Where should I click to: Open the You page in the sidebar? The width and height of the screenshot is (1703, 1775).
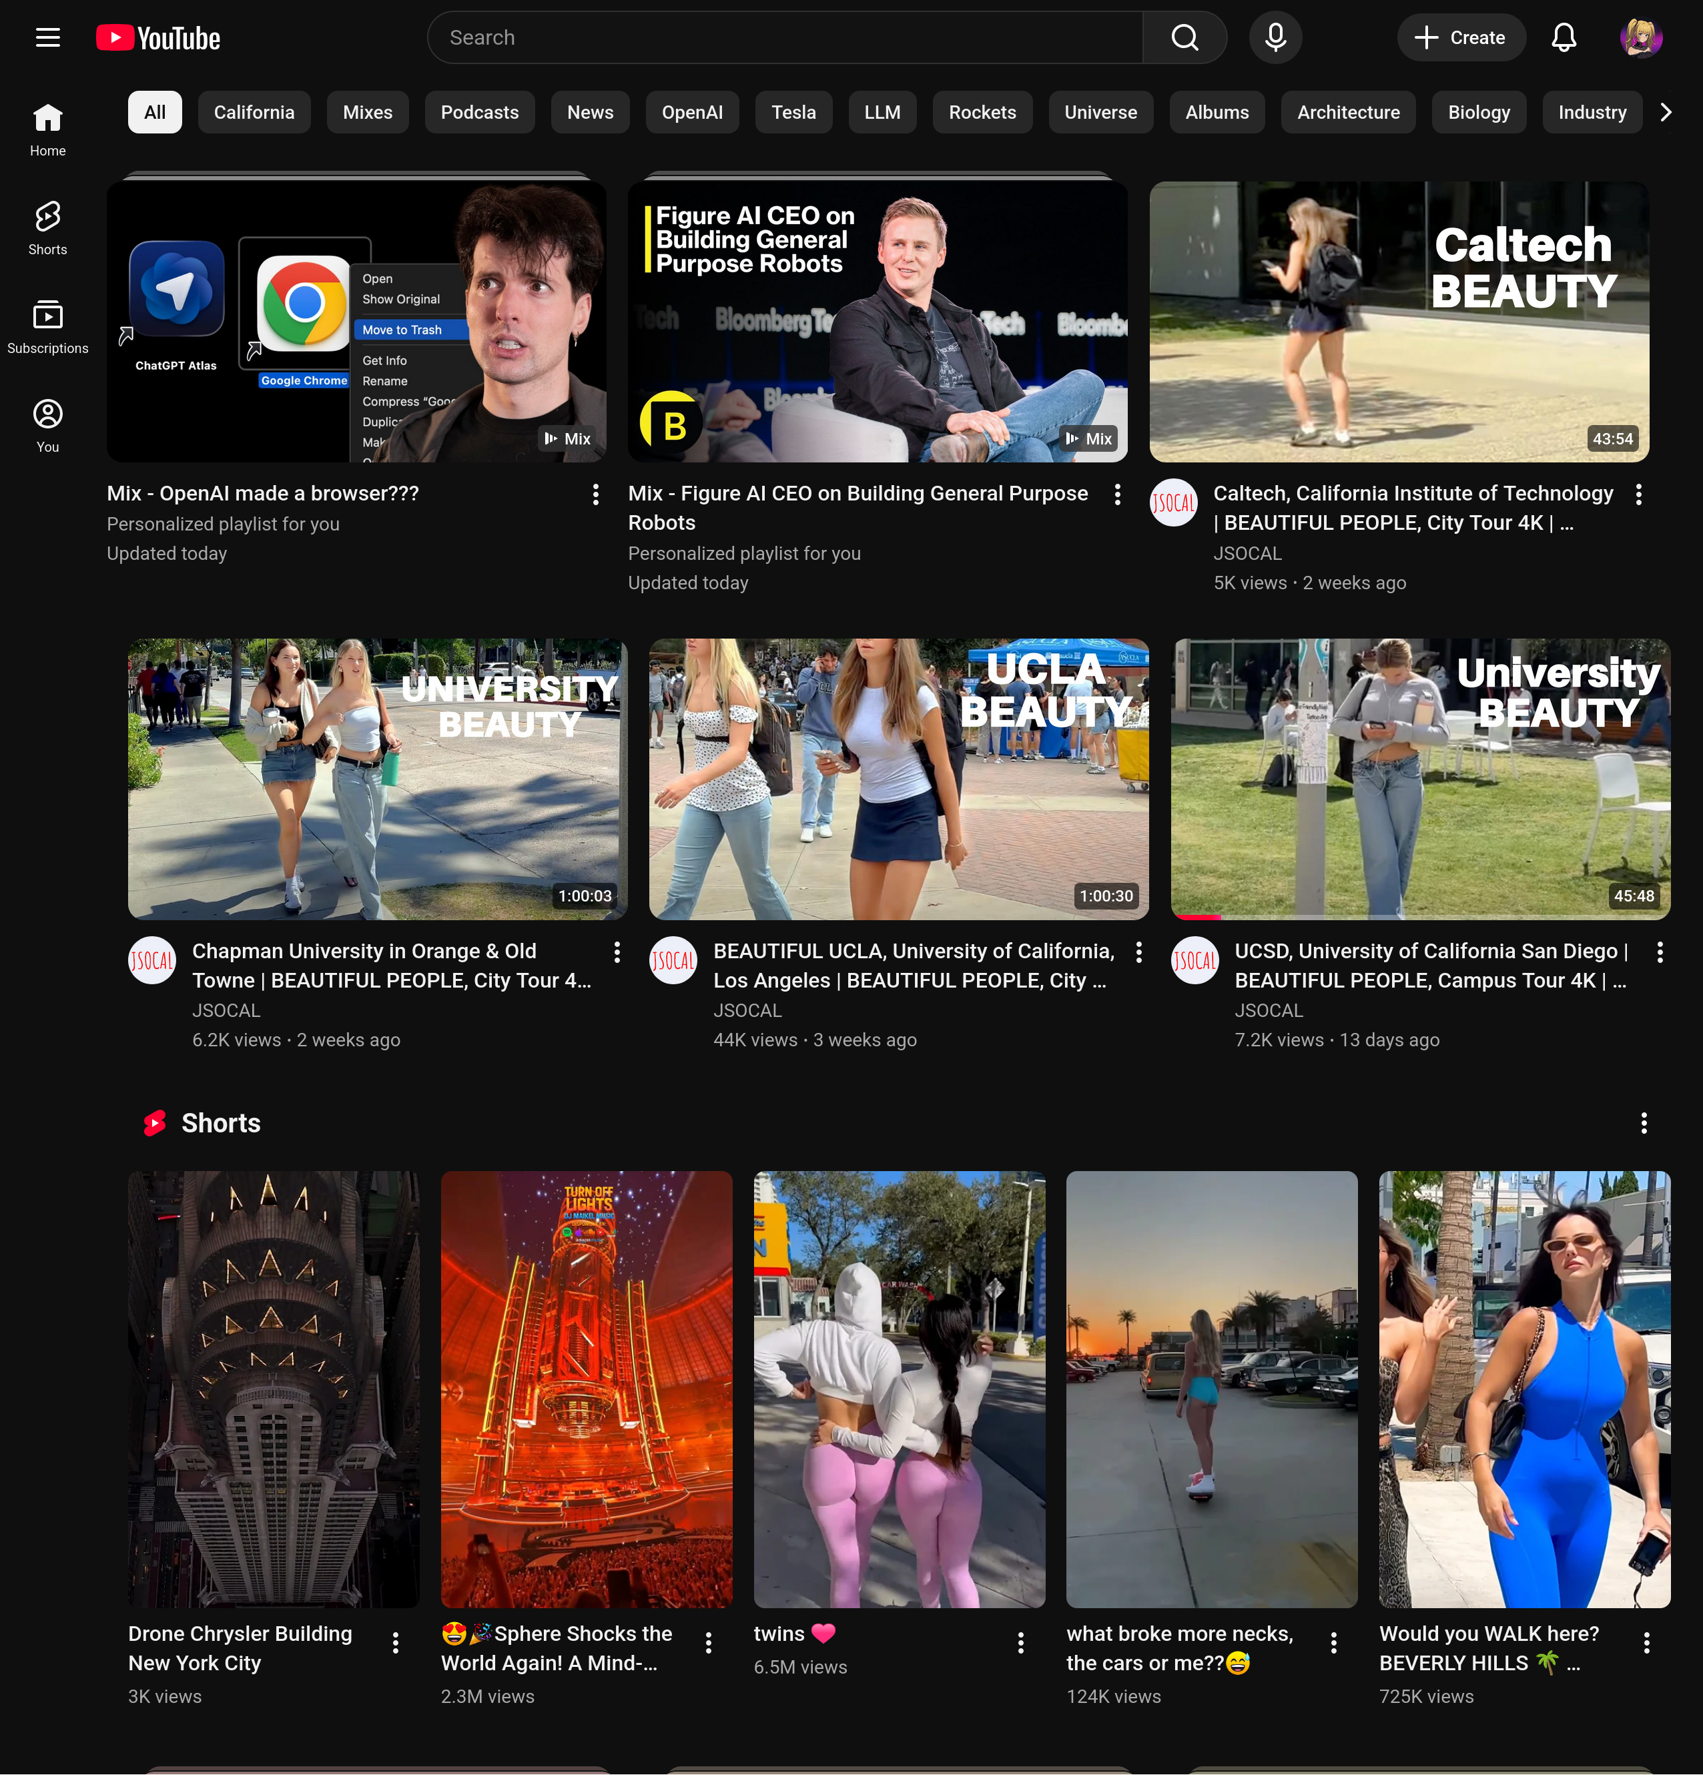[x=47, y=426]
